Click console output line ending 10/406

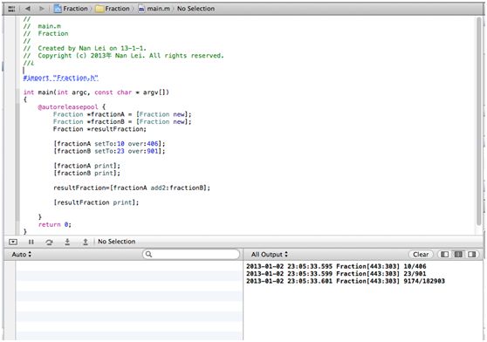click(336, 266)
